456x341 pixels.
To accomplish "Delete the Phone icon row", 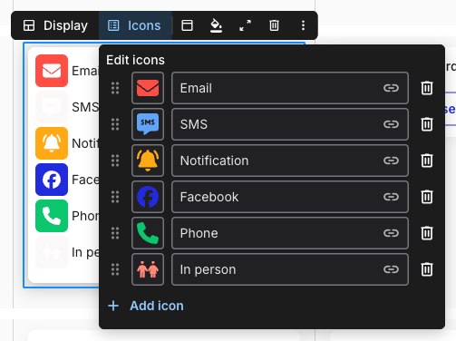I will pos(427,233).
